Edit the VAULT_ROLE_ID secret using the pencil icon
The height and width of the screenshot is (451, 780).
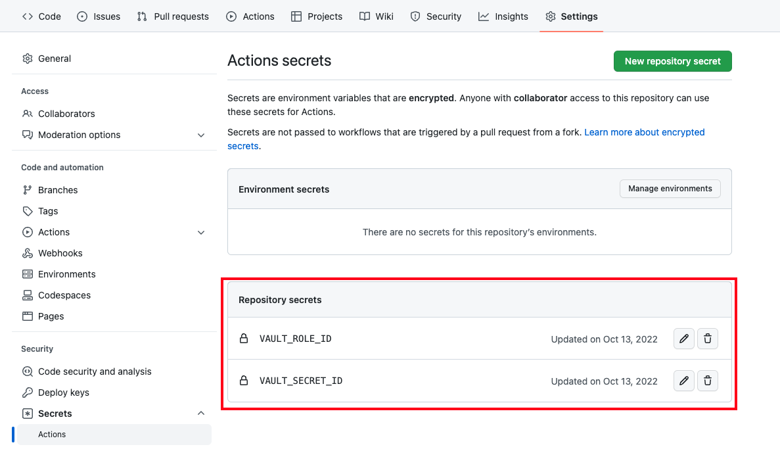683,338
